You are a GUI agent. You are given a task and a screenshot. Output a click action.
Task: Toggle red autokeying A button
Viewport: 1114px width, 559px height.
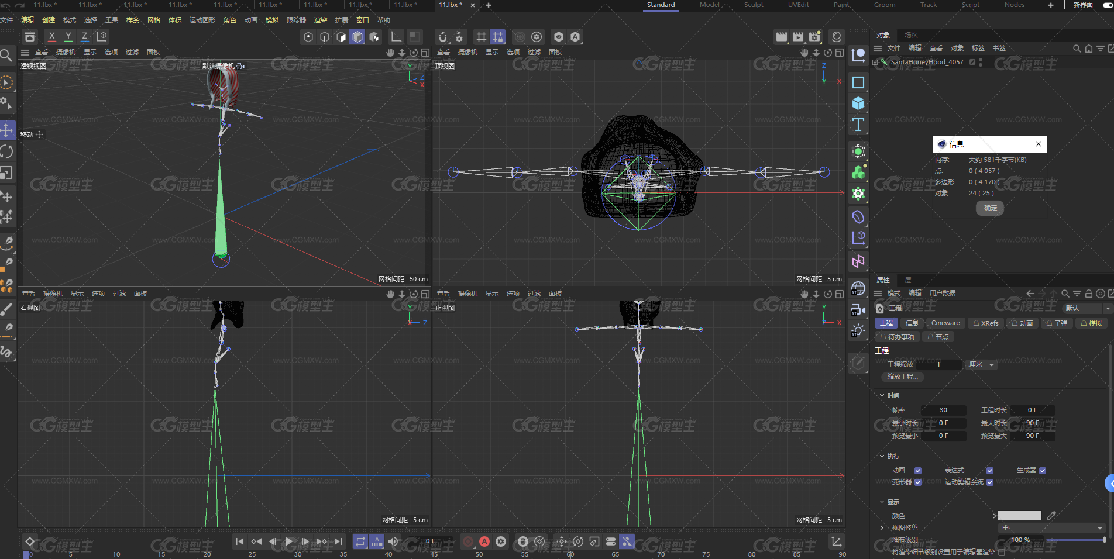(484, 542)
